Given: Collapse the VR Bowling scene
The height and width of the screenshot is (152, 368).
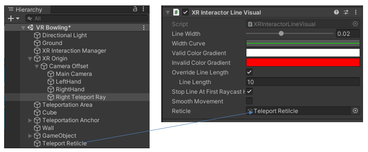Looking at the screenshot, I should [23, 28].
